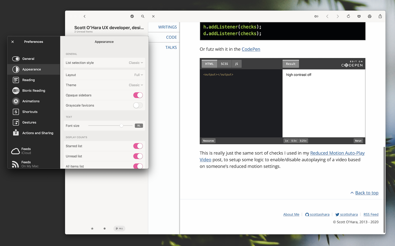Open Animations preferences
395x246 pixels.
(x=34, y=101)
